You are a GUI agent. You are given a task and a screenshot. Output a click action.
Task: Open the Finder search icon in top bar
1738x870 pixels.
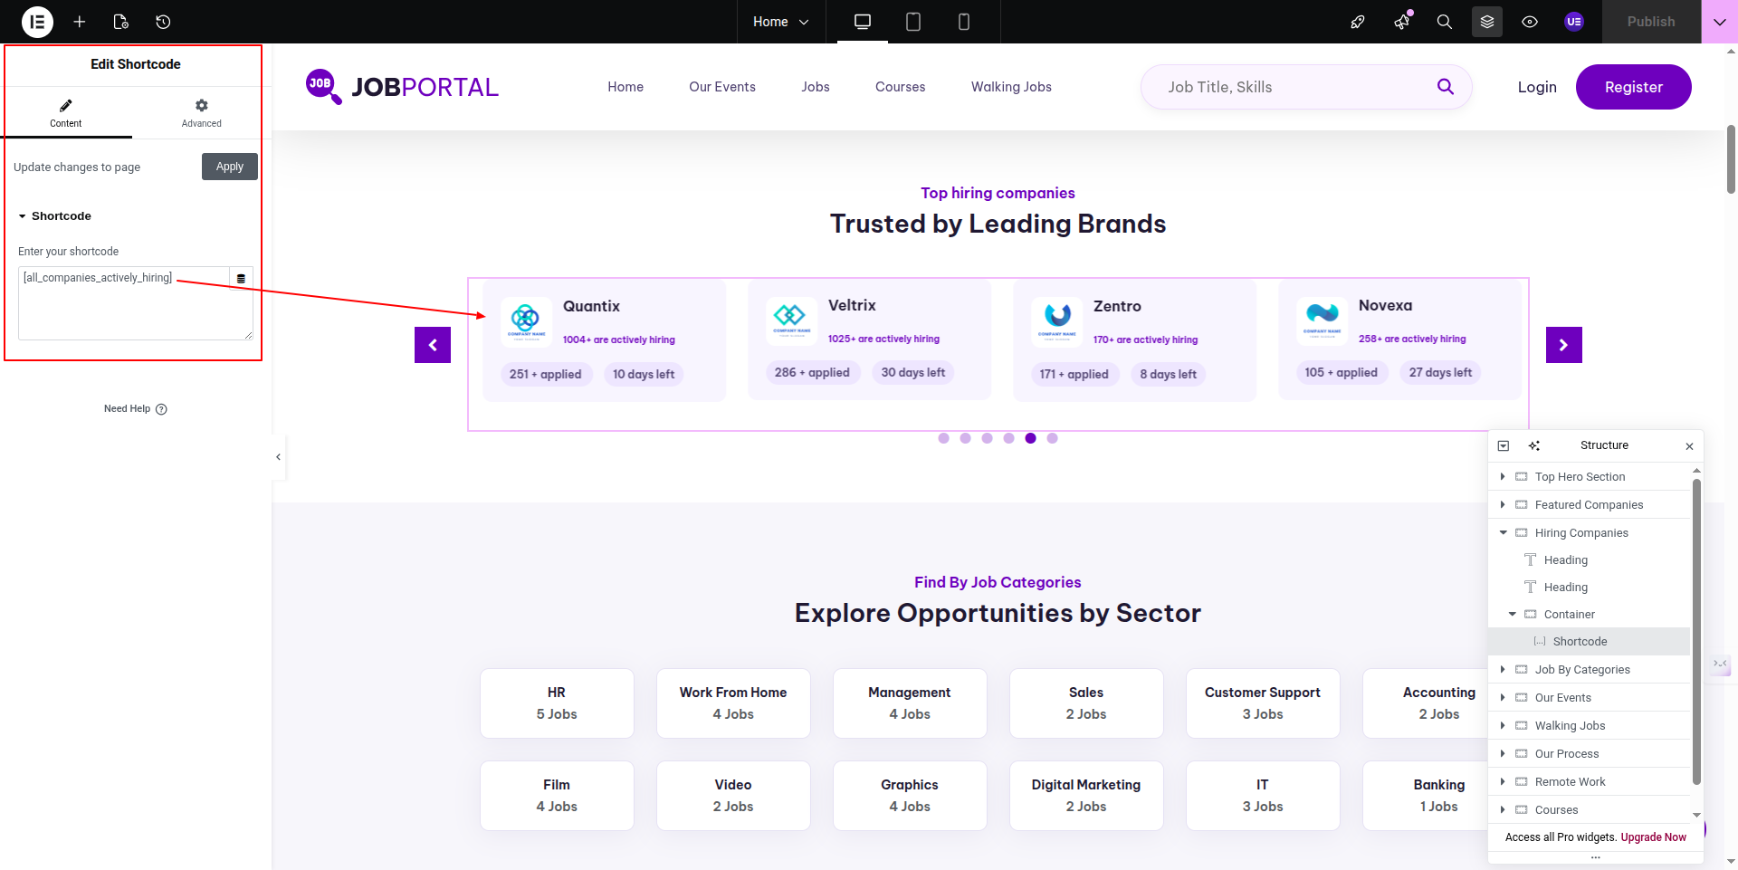click(1444, 22)
